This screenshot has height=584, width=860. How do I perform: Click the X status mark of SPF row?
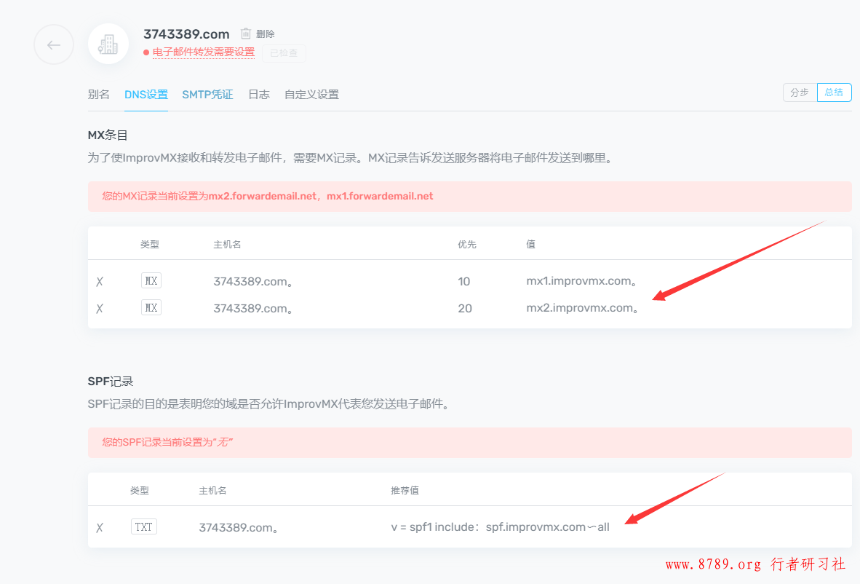tap(99, 527)
